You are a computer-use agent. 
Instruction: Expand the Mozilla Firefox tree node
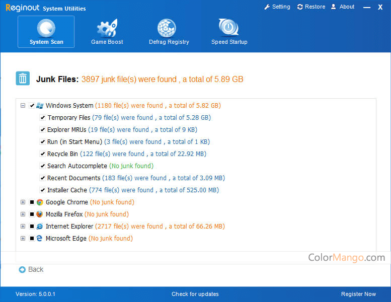[23, 214]
